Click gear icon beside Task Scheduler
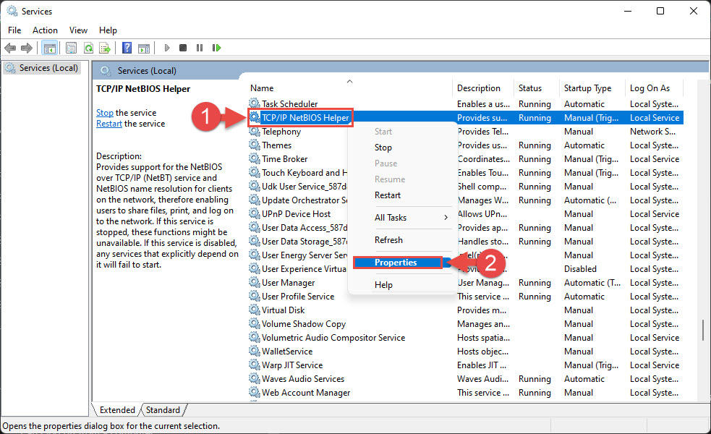The height and width of the screenshot is (434, 711). point(254,104)
